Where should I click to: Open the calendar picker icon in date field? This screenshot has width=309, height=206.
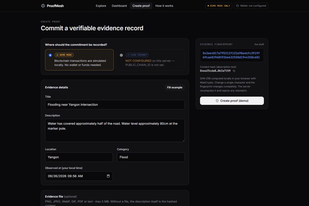coord(108,176)
